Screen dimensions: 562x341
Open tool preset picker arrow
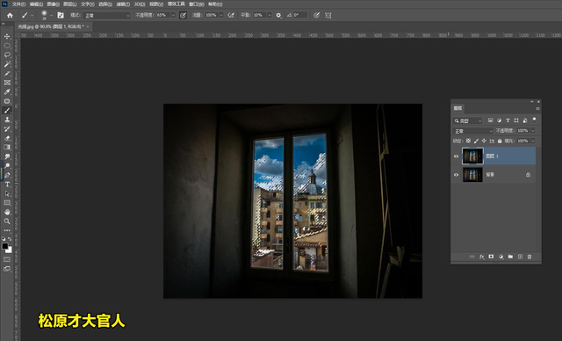coord(32,16)
